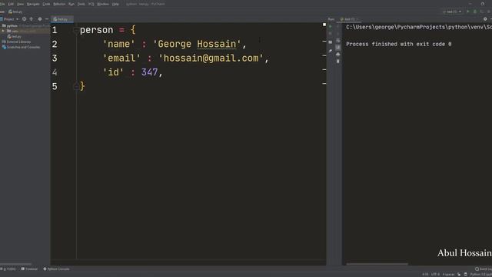Select External Libraries in project tree
Screen dimensions: 492x277
point(17,42)
